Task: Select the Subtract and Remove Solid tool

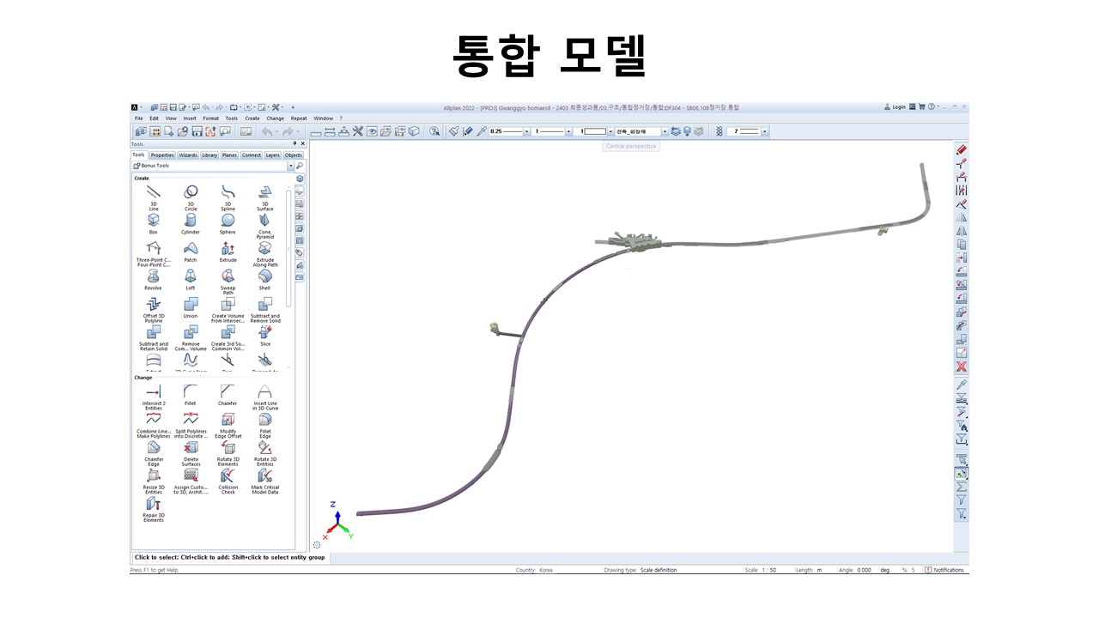Action: [x=265, y=310]
